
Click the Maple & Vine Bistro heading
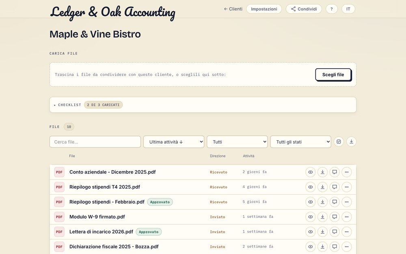95,34
